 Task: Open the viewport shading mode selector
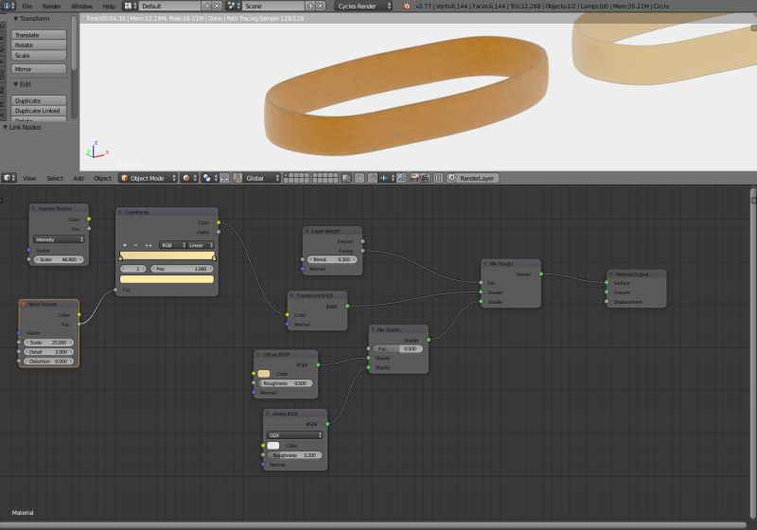click(x=188, y=178)
